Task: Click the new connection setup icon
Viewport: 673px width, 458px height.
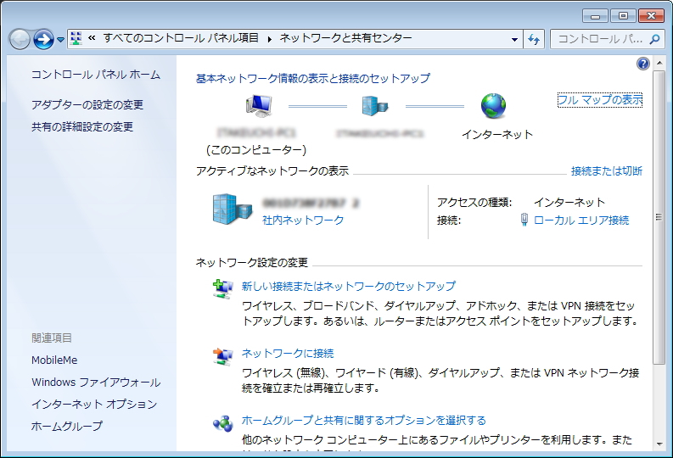Action: pos(222,288)
